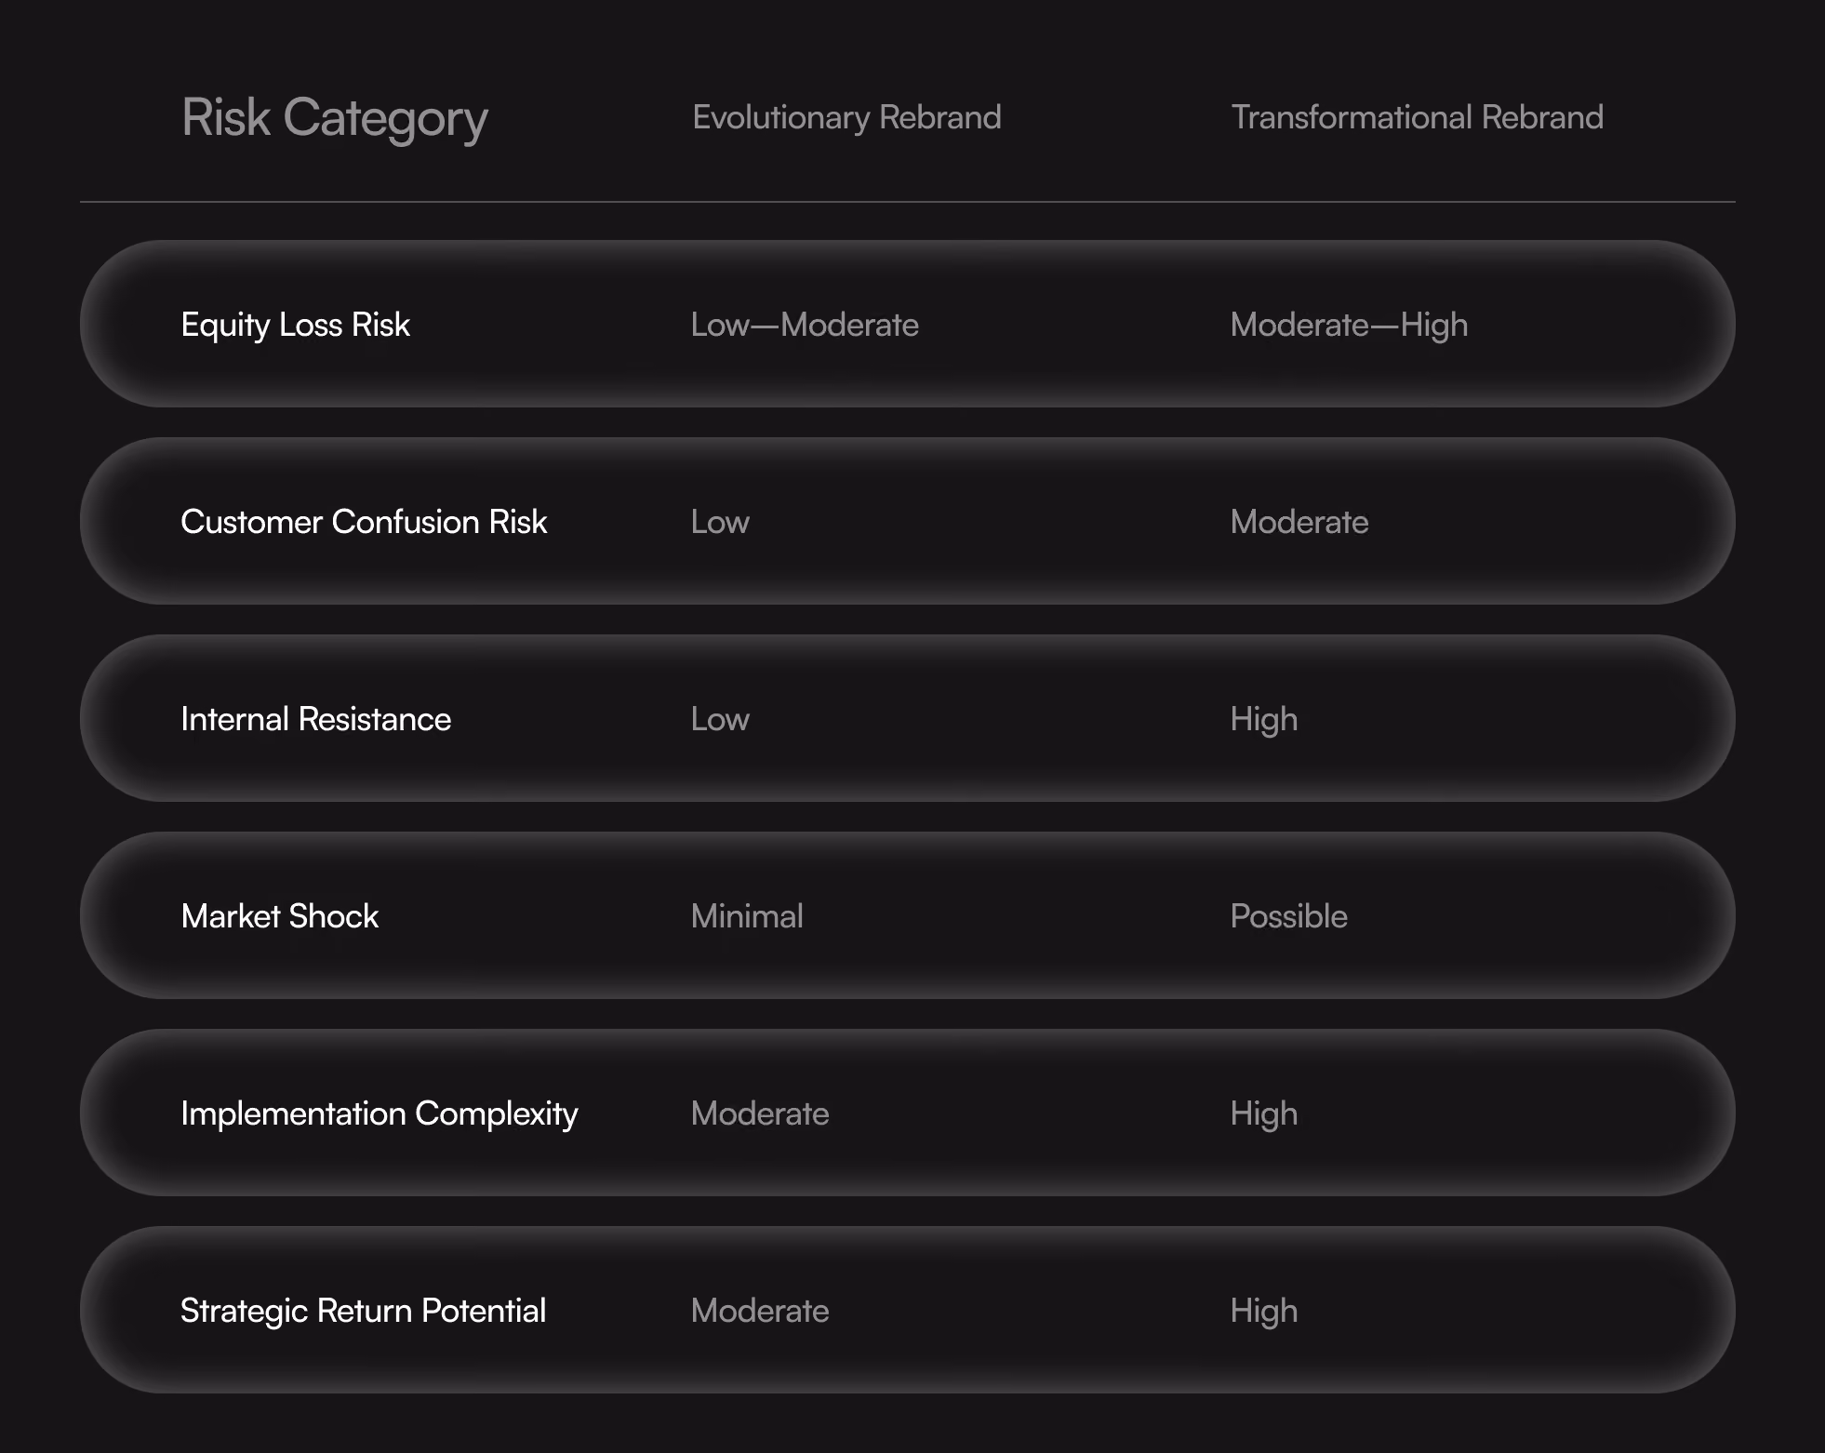Viewport: 1825px width, 1453px height.
Task: Select the Transformational Rebrand column header
Action: [x=1417, y=118]
